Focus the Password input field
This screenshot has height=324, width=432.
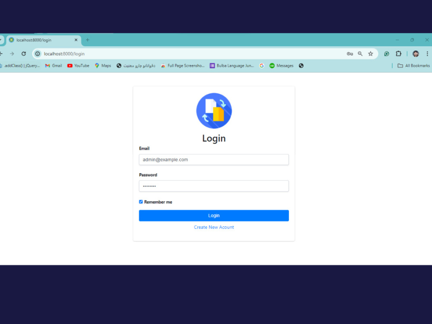click(214, 186)
